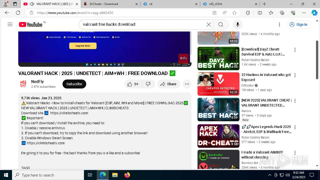The width and height of the screenshot is (320, 180).
Task: Start voice search with the microphone
Action: coord(238,24)
